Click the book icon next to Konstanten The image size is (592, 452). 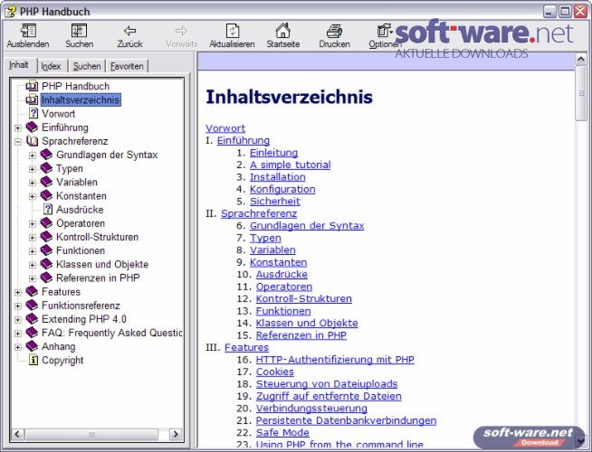46,195
